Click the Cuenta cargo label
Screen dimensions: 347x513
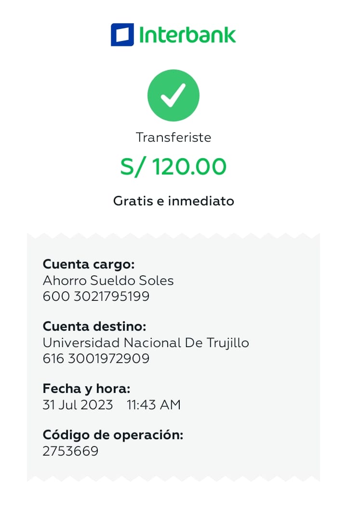[x=88, y=264]
